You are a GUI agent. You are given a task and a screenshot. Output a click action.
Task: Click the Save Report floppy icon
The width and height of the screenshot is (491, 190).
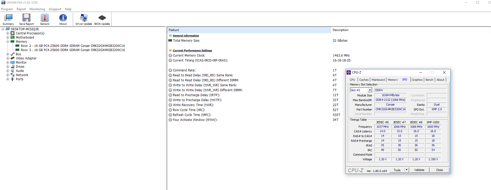coord(26,19)
